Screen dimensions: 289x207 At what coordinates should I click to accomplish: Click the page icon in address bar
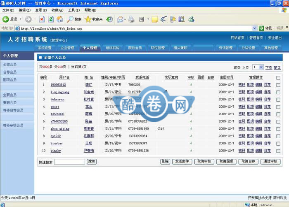(x=17, y=28)
